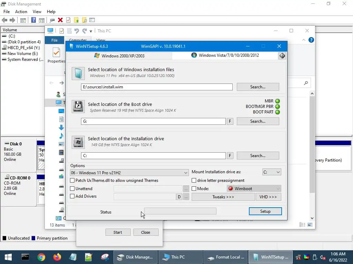Expand the Tweaks >>> panel
Screen dimensions: 353x264
pos(223,197)
